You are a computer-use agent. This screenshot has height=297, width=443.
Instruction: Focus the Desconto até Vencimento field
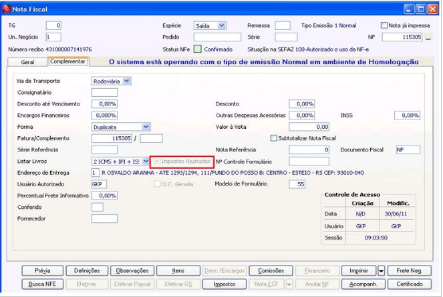pyautogui.click(x=104, y=104)
